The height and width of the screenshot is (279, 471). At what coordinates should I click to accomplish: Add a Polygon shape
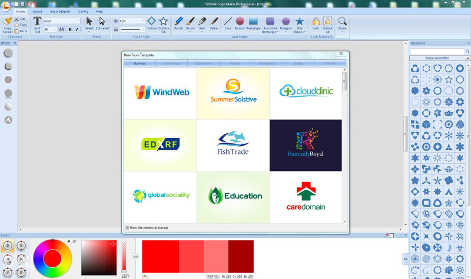click(x=286, y=24)
